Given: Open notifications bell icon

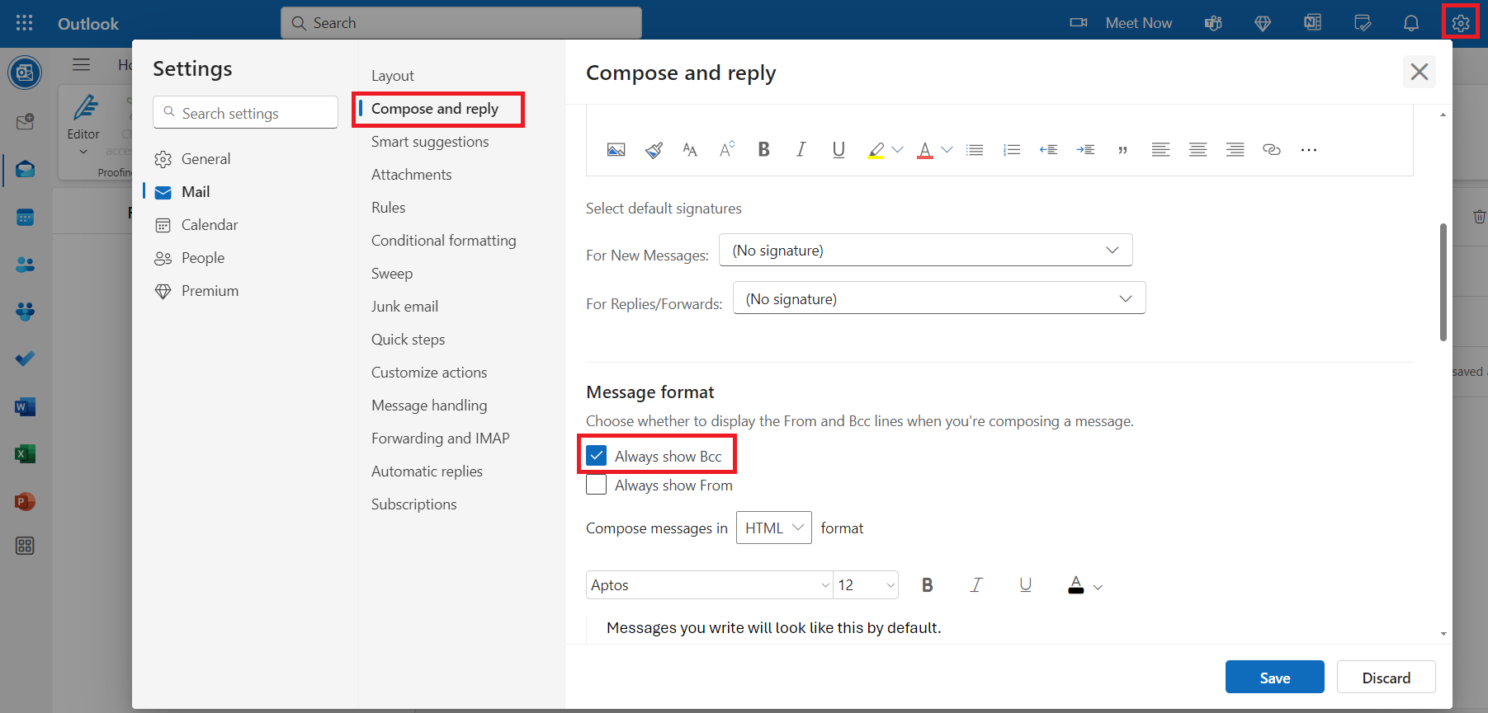Looking at the screenshot, I should tap(1411, 23).
